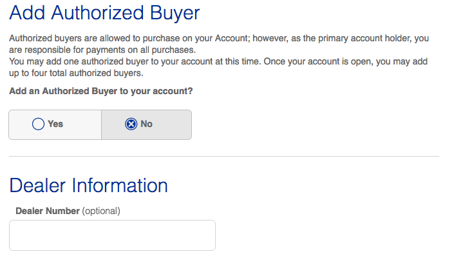Image resolution: width=454 pixels, height=265 pixels.
Task: Click the text 'up to four total authorized buyers'
Action: tap(75, 73)
